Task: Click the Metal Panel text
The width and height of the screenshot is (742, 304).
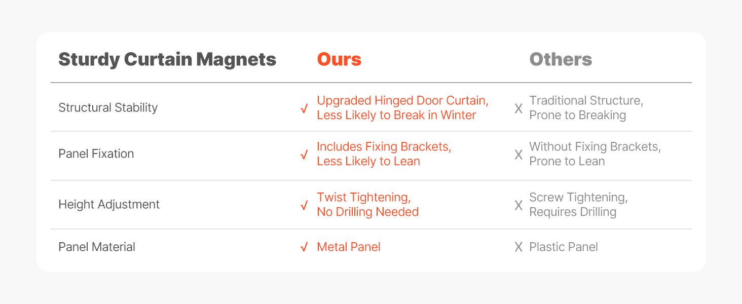Action: 349,247
